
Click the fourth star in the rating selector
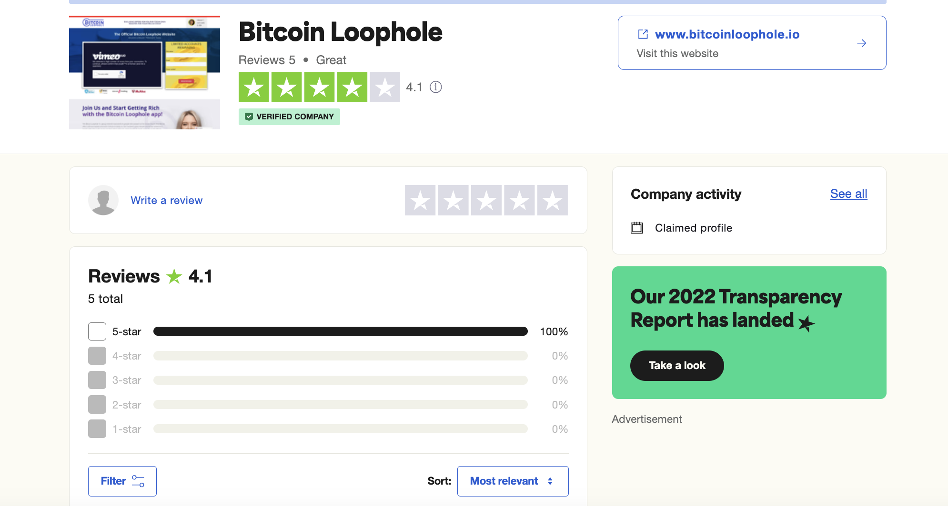(x=519, y=200)
